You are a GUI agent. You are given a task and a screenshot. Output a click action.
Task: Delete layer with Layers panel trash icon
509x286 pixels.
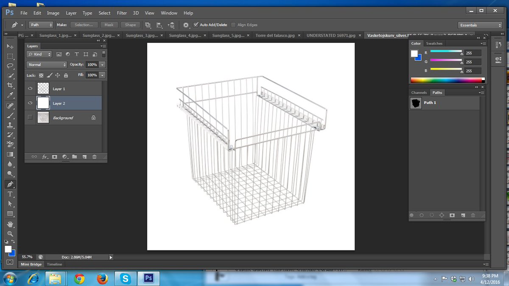[94, 157]
